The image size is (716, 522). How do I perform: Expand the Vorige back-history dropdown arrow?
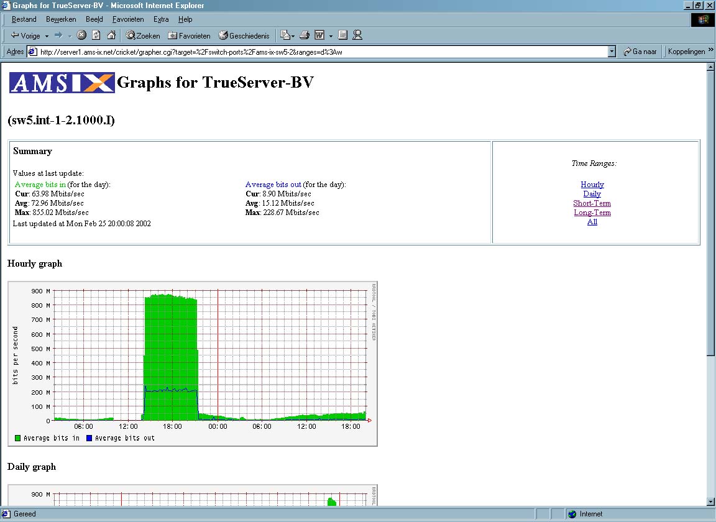[x=47, y=35]
